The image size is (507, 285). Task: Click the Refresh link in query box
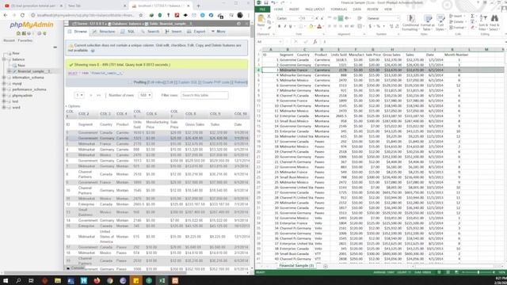coord(241,82)
